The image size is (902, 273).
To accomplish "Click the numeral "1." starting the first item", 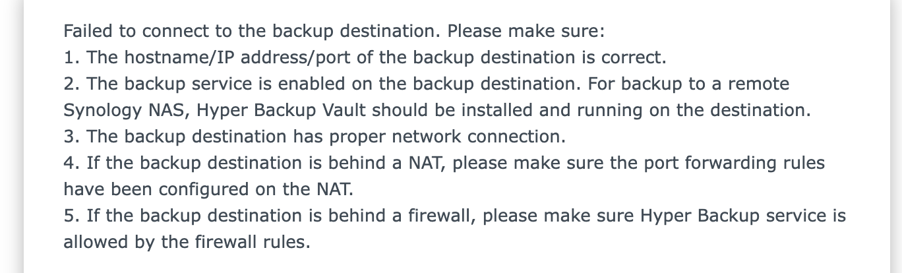I will pos(71,57).
